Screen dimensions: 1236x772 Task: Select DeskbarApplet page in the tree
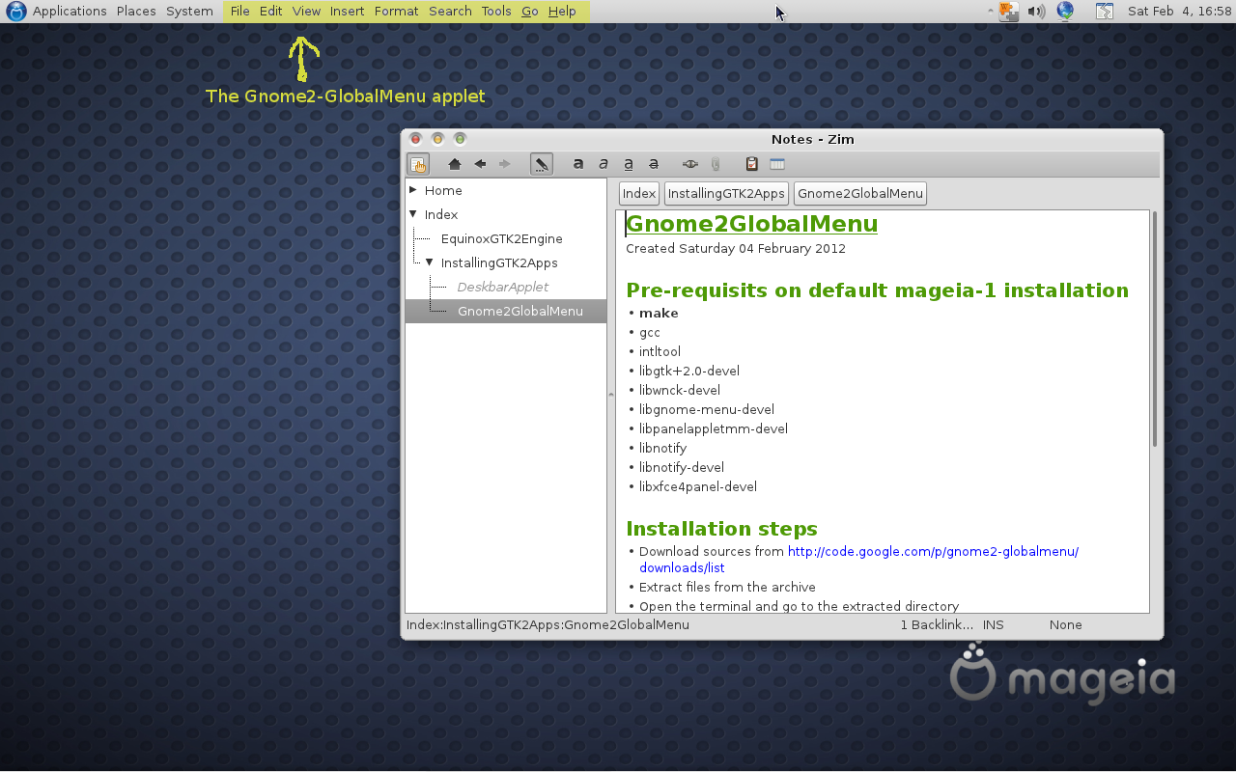click(x=502, y=287)
